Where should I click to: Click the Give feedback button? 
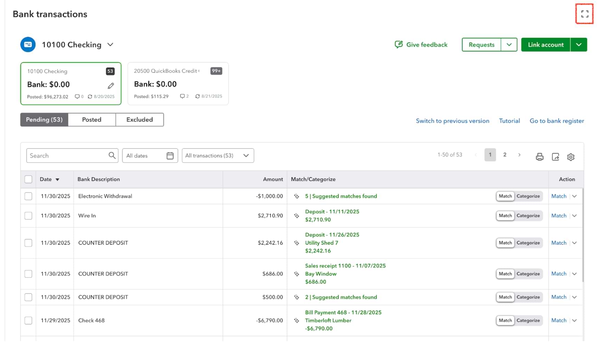coord(421,45)
